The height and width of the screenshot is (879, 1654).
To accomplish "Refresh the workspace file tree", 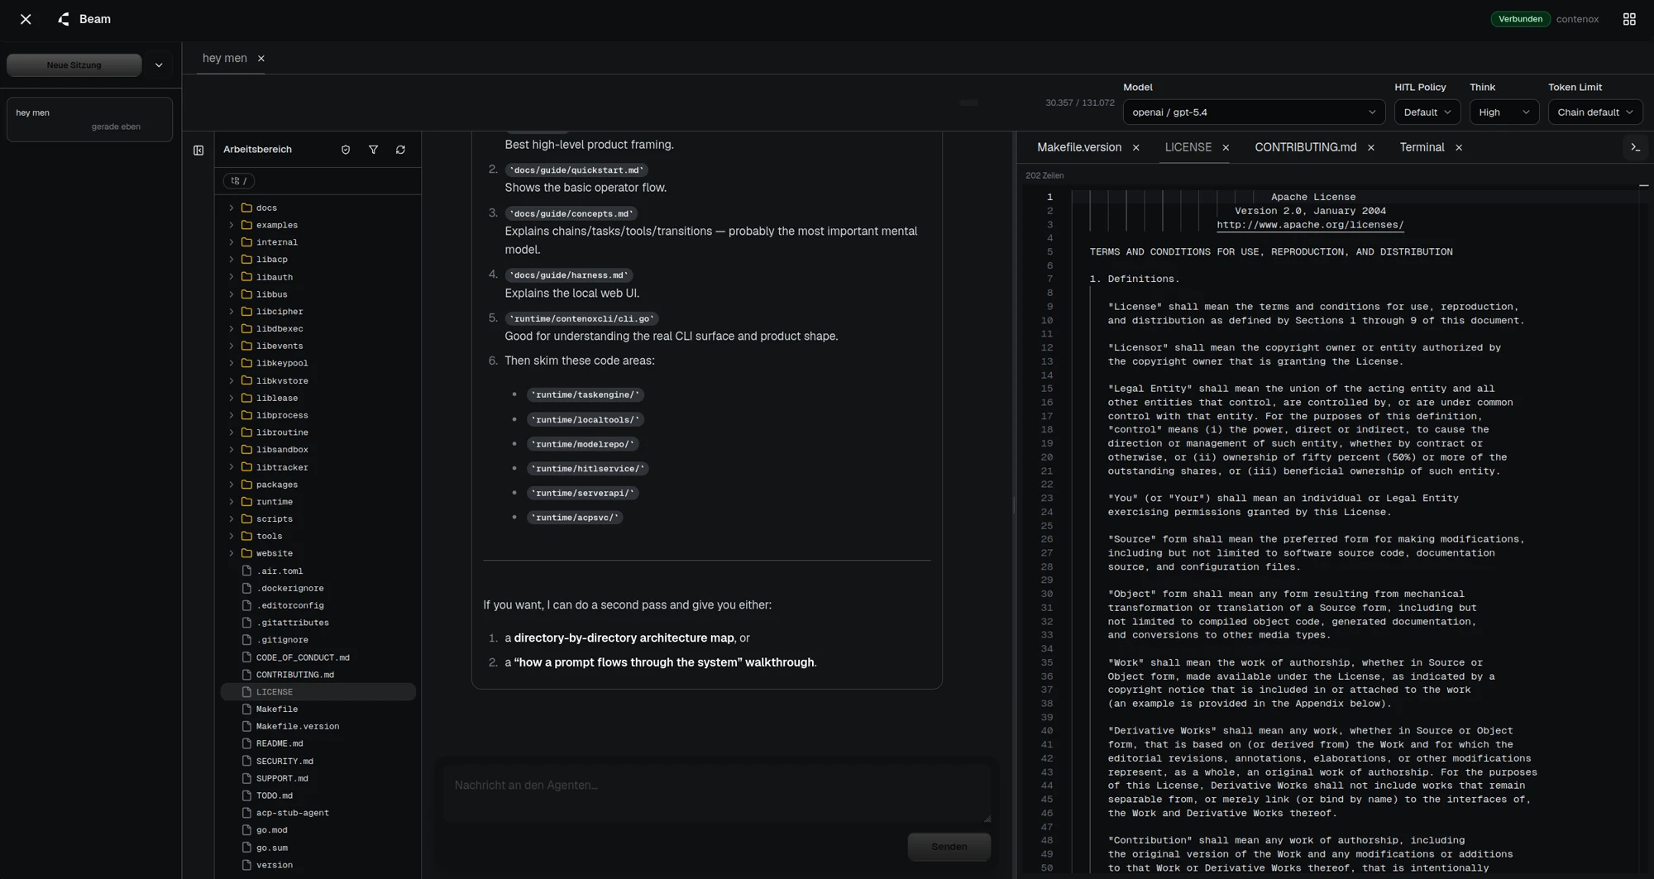I will [400, 150].
